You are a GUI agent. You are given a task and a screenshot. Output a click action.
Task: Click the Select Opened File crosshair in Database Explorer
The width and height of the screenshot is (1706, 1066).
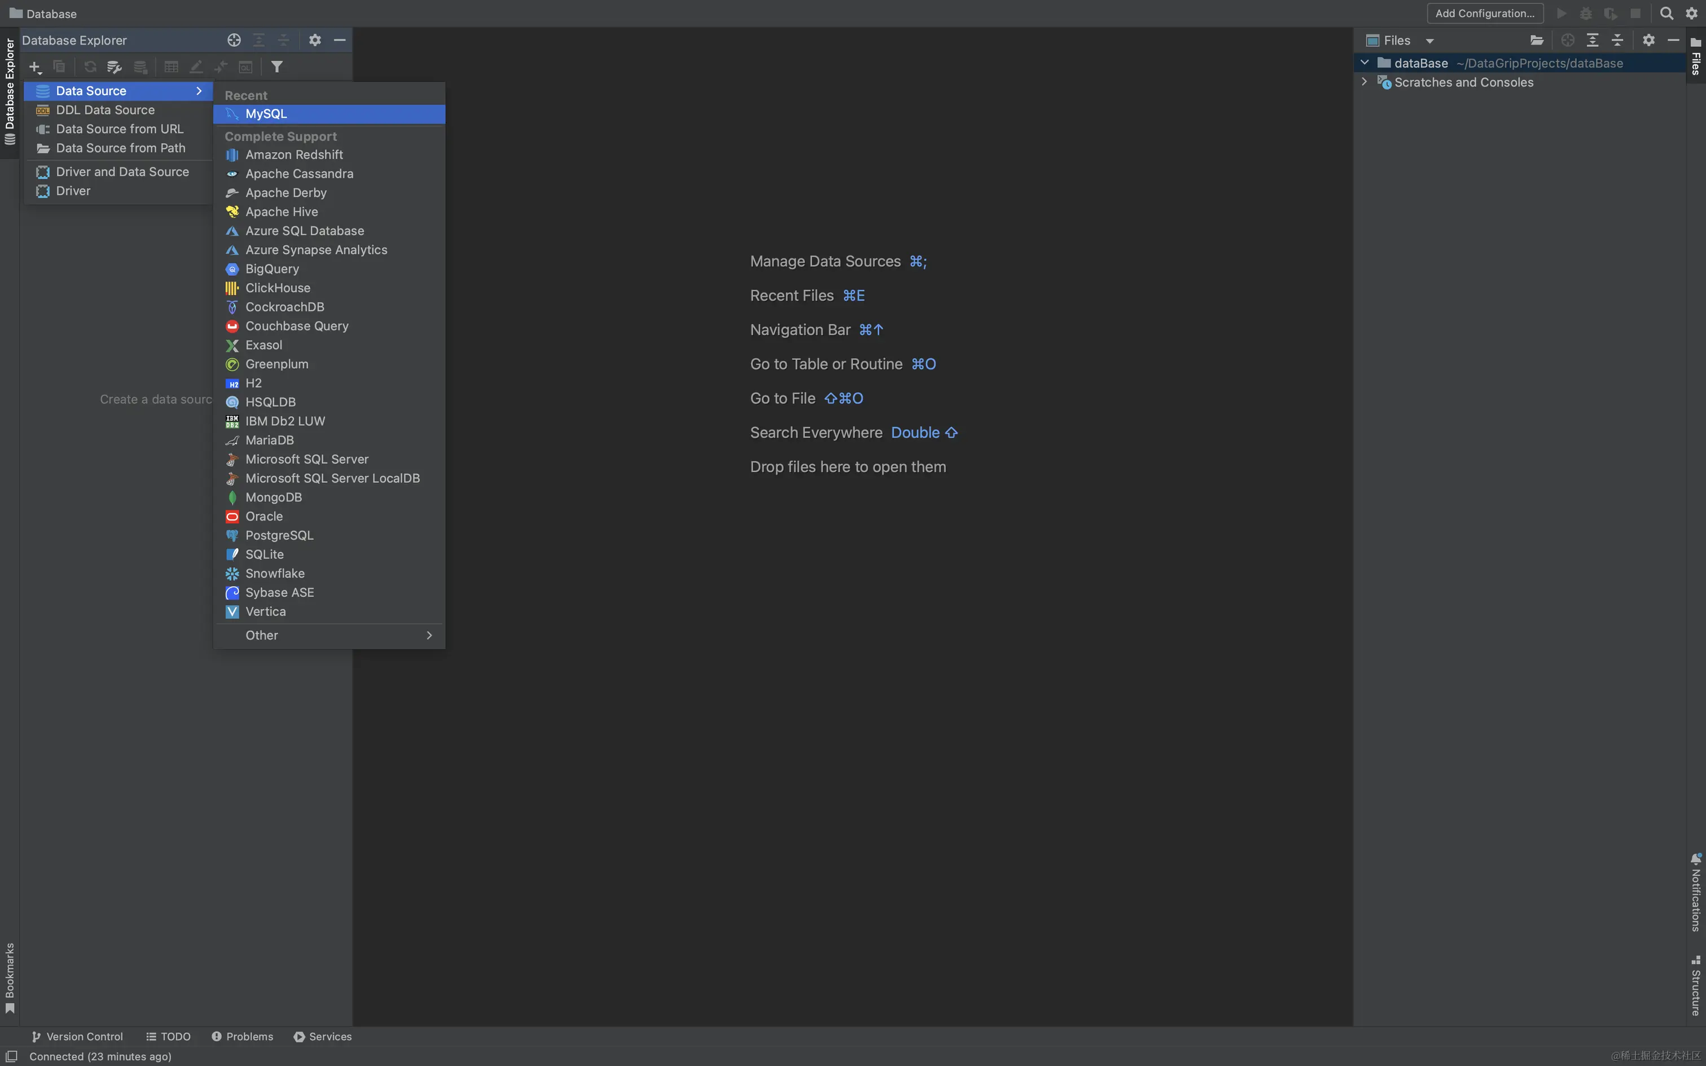click(234, 40)
